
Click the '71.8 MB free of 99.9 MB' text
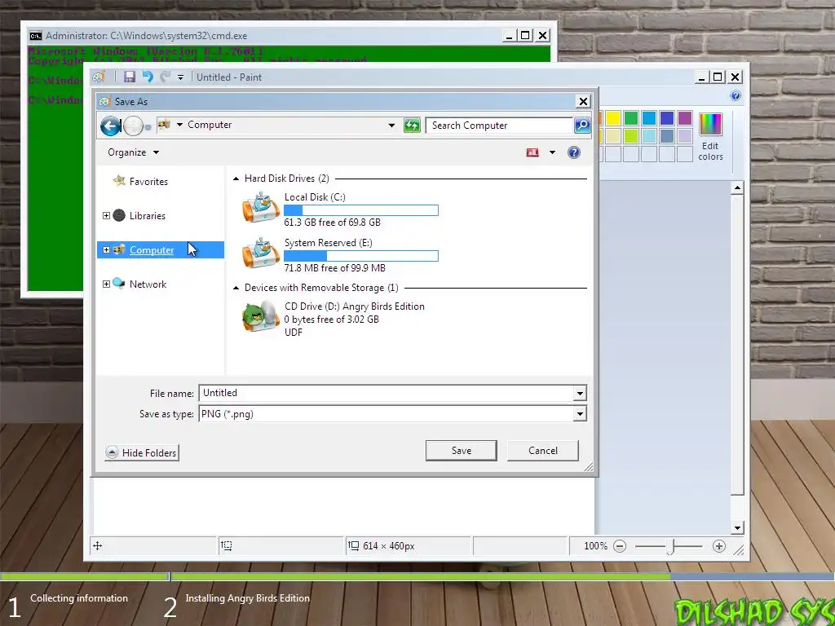334,268
